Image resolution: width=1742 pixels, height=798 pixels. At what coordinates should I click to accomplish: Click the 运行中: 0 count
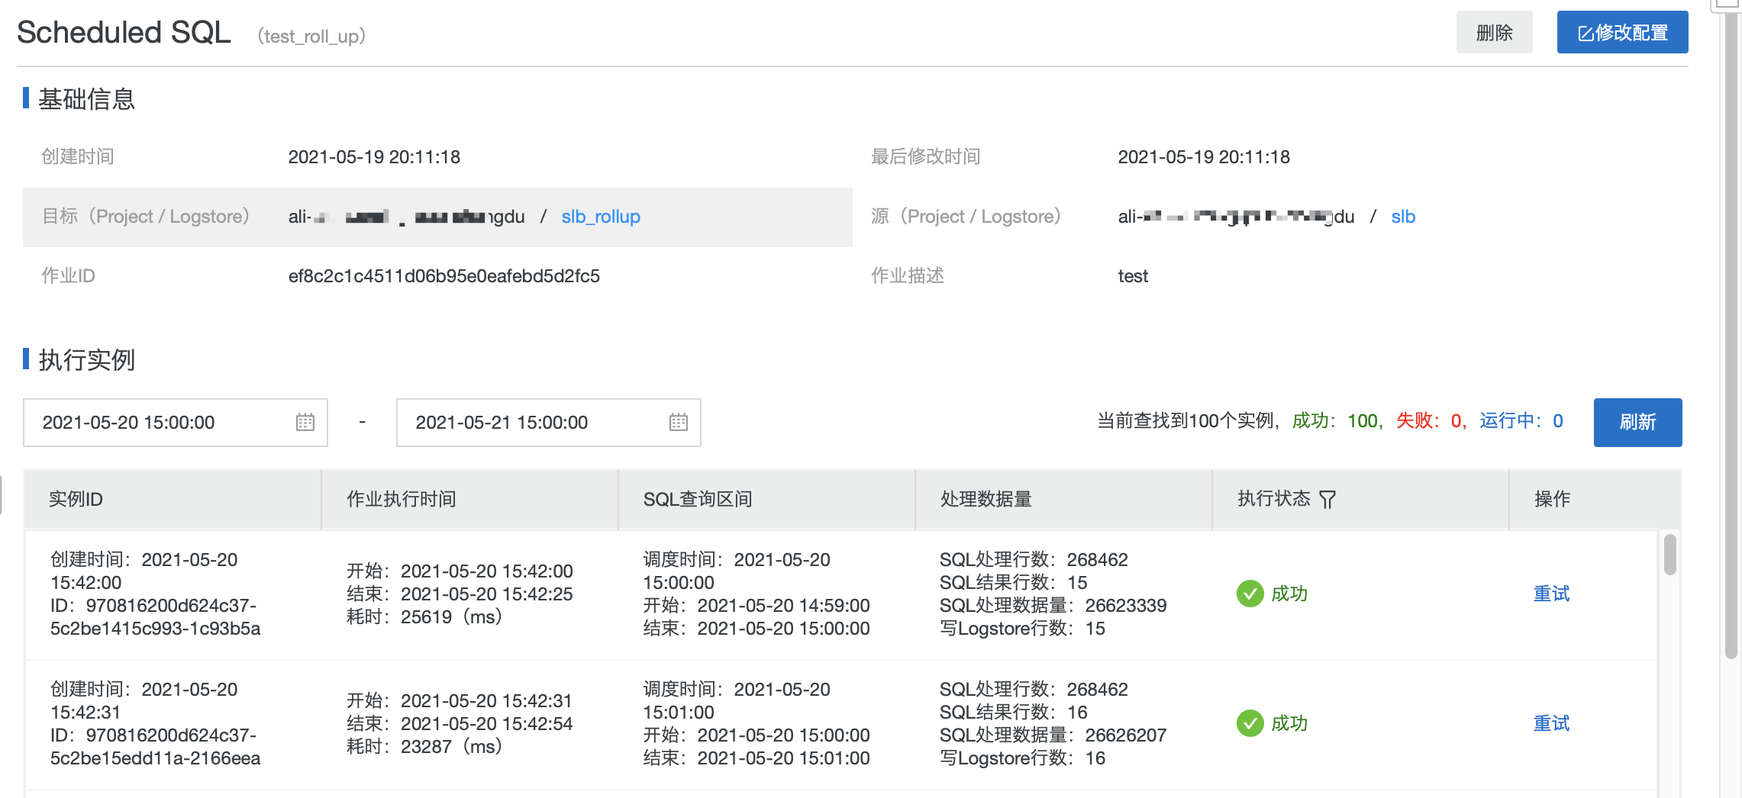coord(1521,421)
